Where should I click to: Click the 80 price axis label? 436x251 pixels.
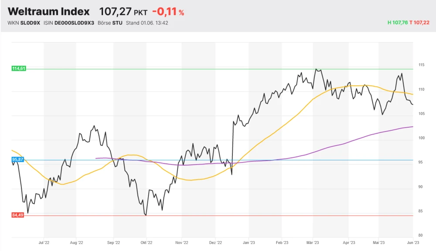(x=421, y=235)
